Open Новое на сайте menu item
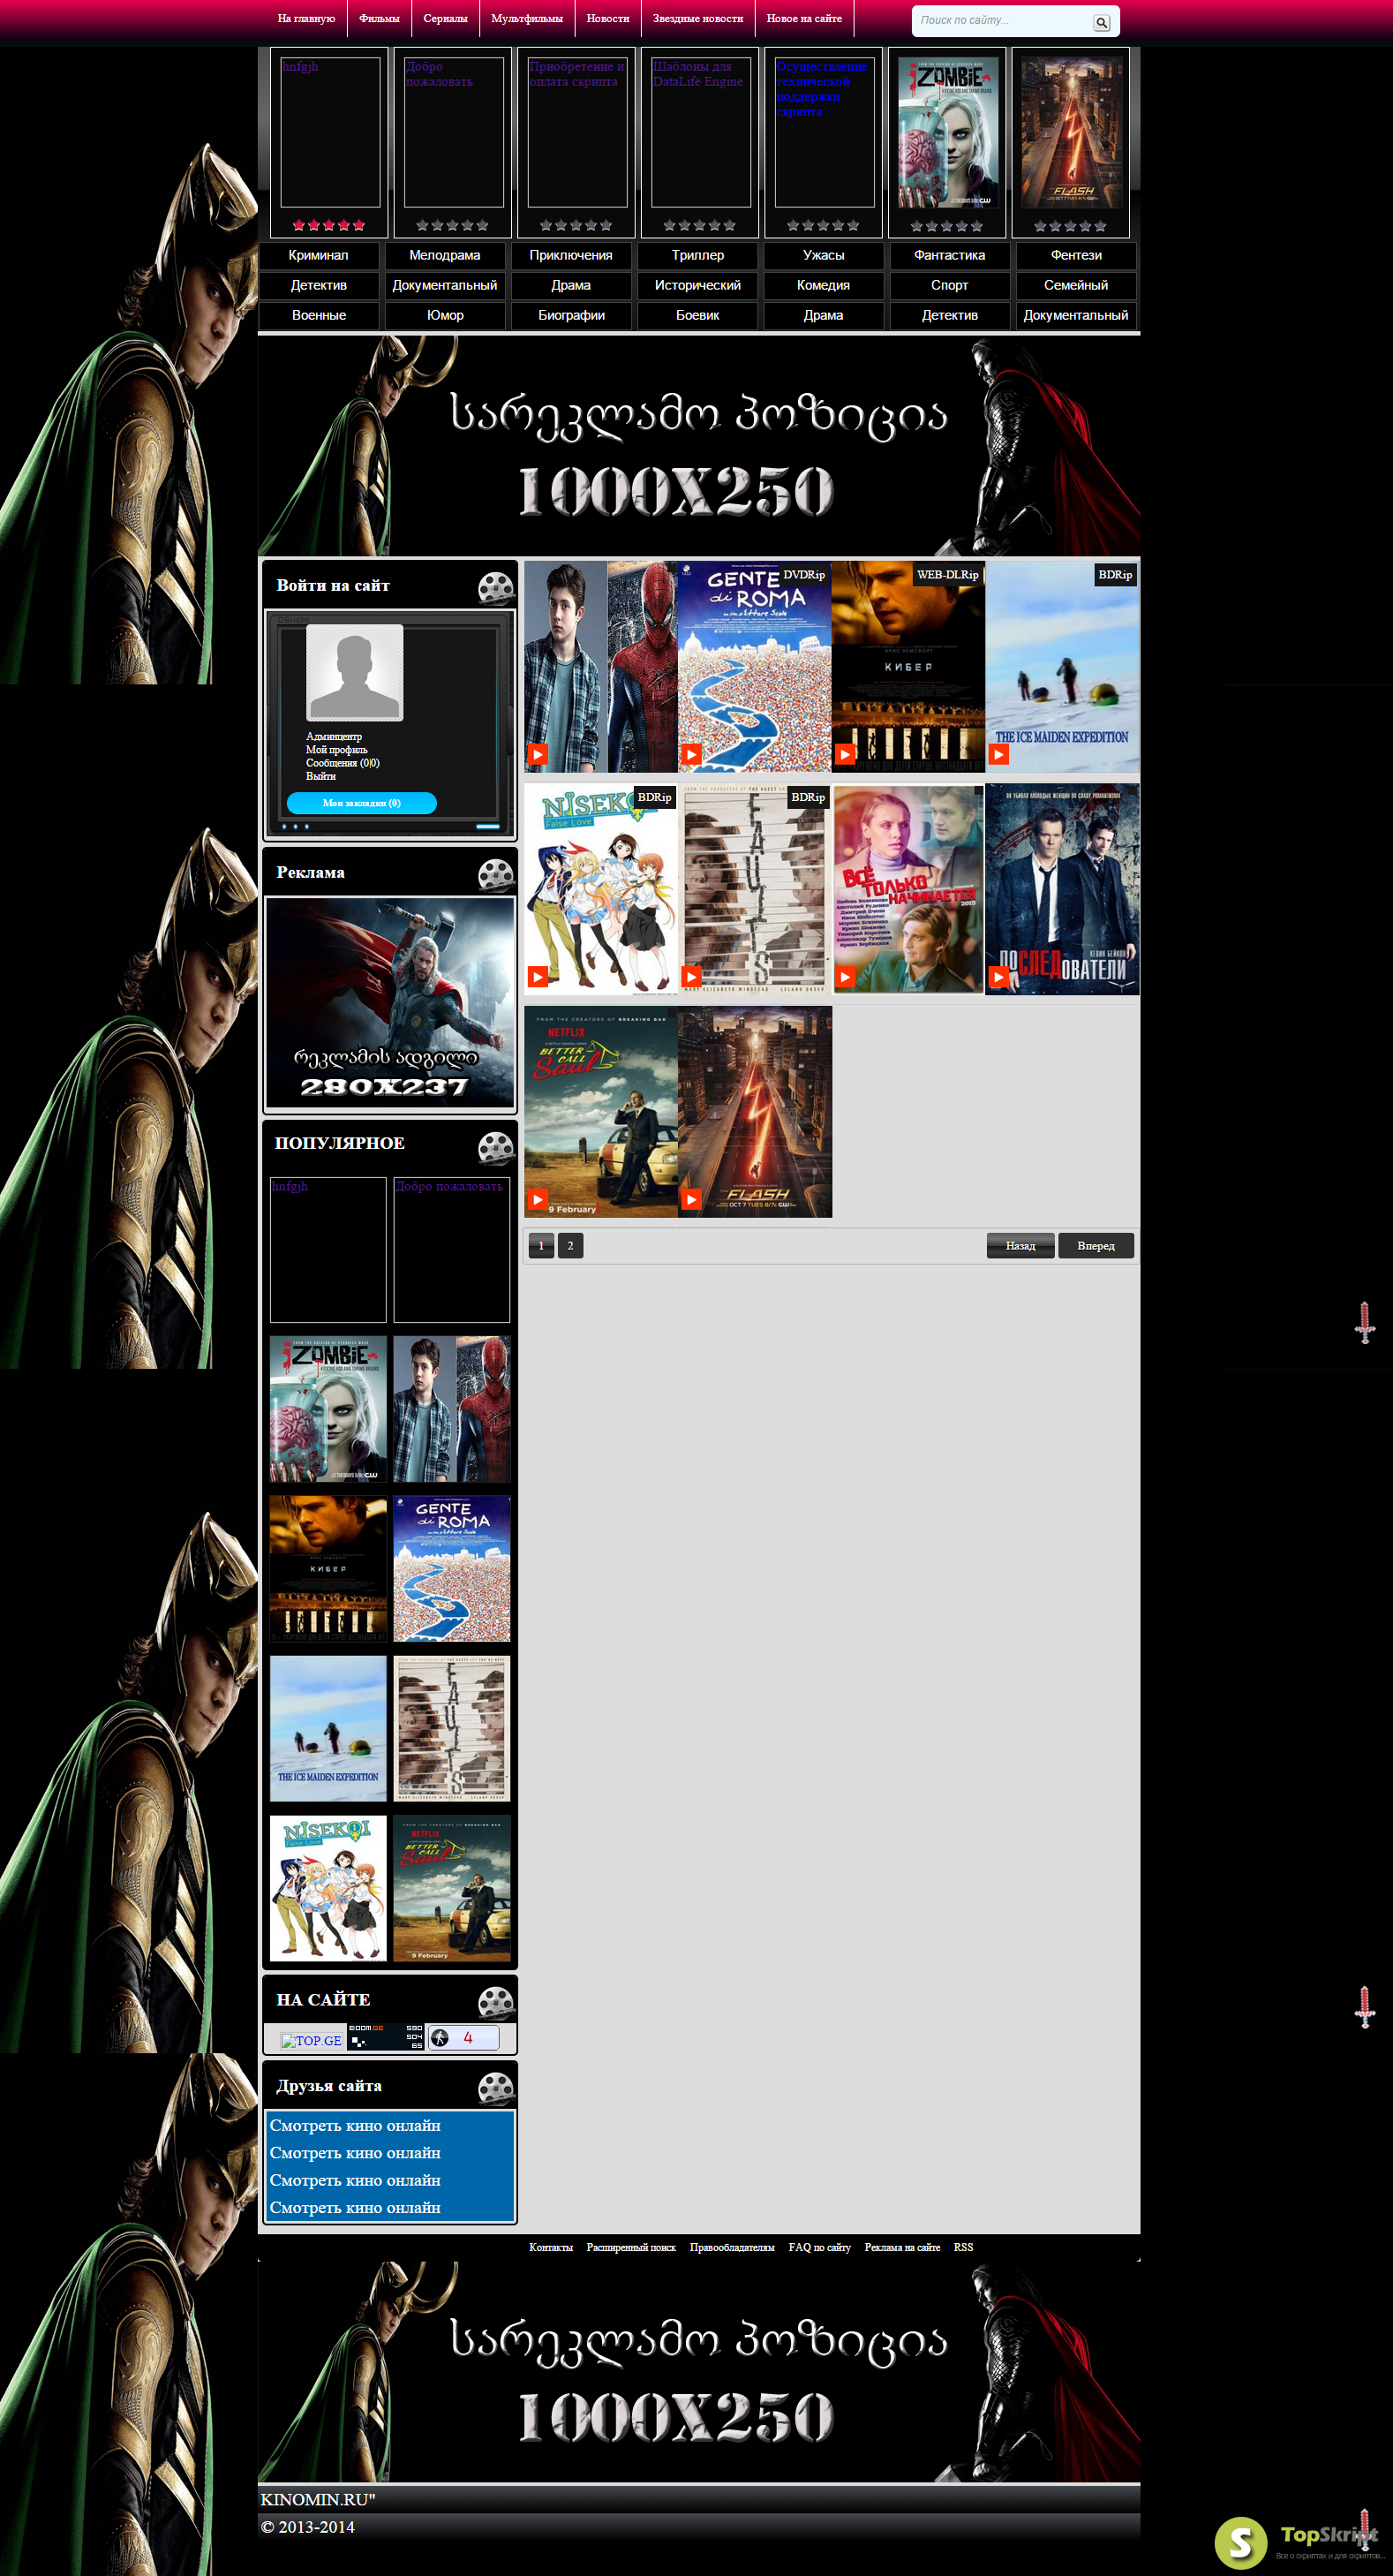 (803, 18)
